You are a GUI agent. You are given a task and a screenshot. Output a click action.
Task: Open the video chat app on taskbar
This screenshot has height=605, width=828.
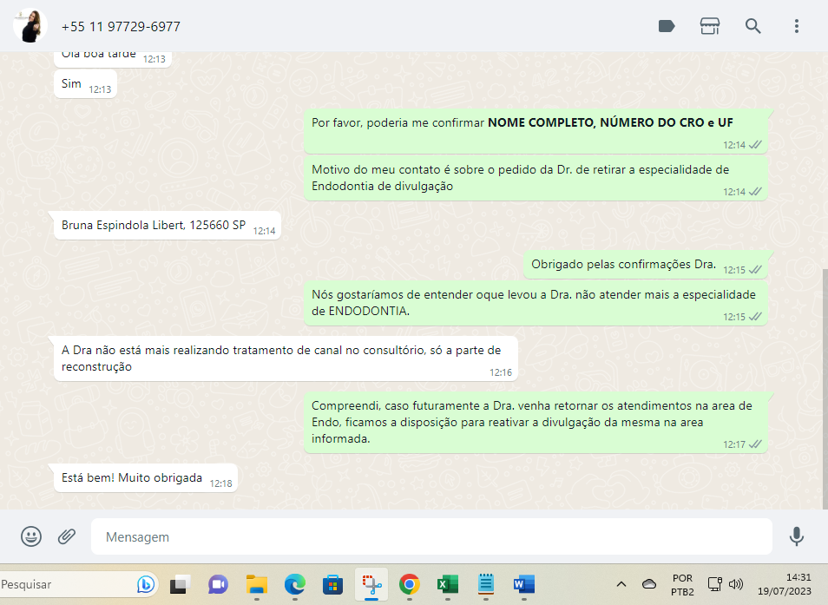218,584
